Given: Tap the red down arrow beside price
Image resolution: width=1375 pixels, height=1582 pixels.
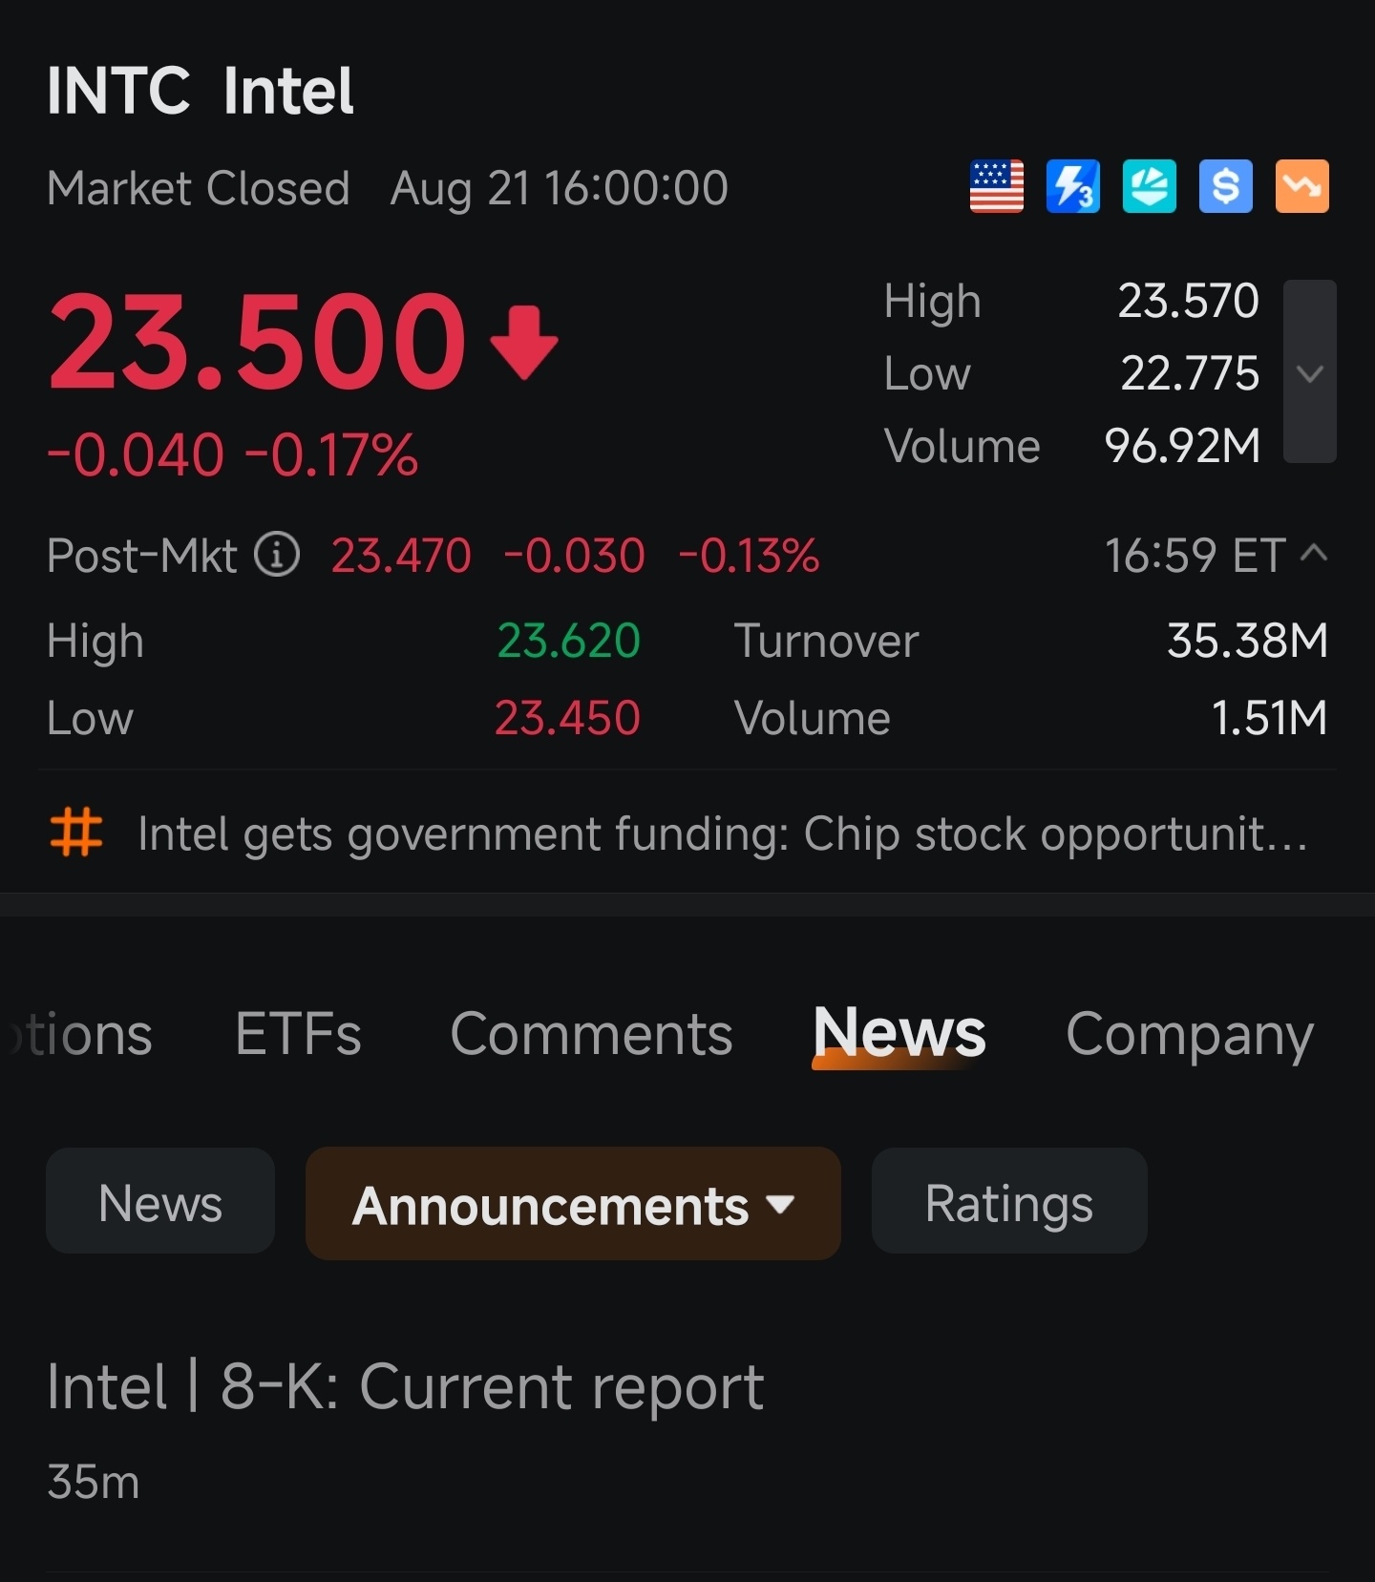Looking at the screenshot, I should pyautogui.click(x=523, y=342).
